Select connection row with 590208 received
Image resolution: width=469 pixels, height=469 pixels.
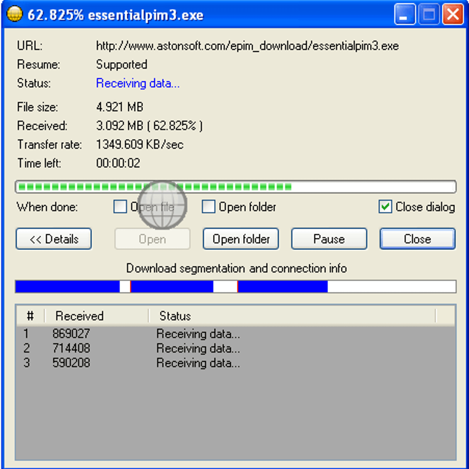click(x=236, y=363)
